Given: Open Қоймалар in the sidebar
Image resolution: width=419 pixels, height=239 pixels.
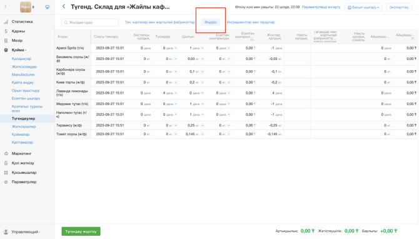Looking at the screenshot, I should 21,135.
